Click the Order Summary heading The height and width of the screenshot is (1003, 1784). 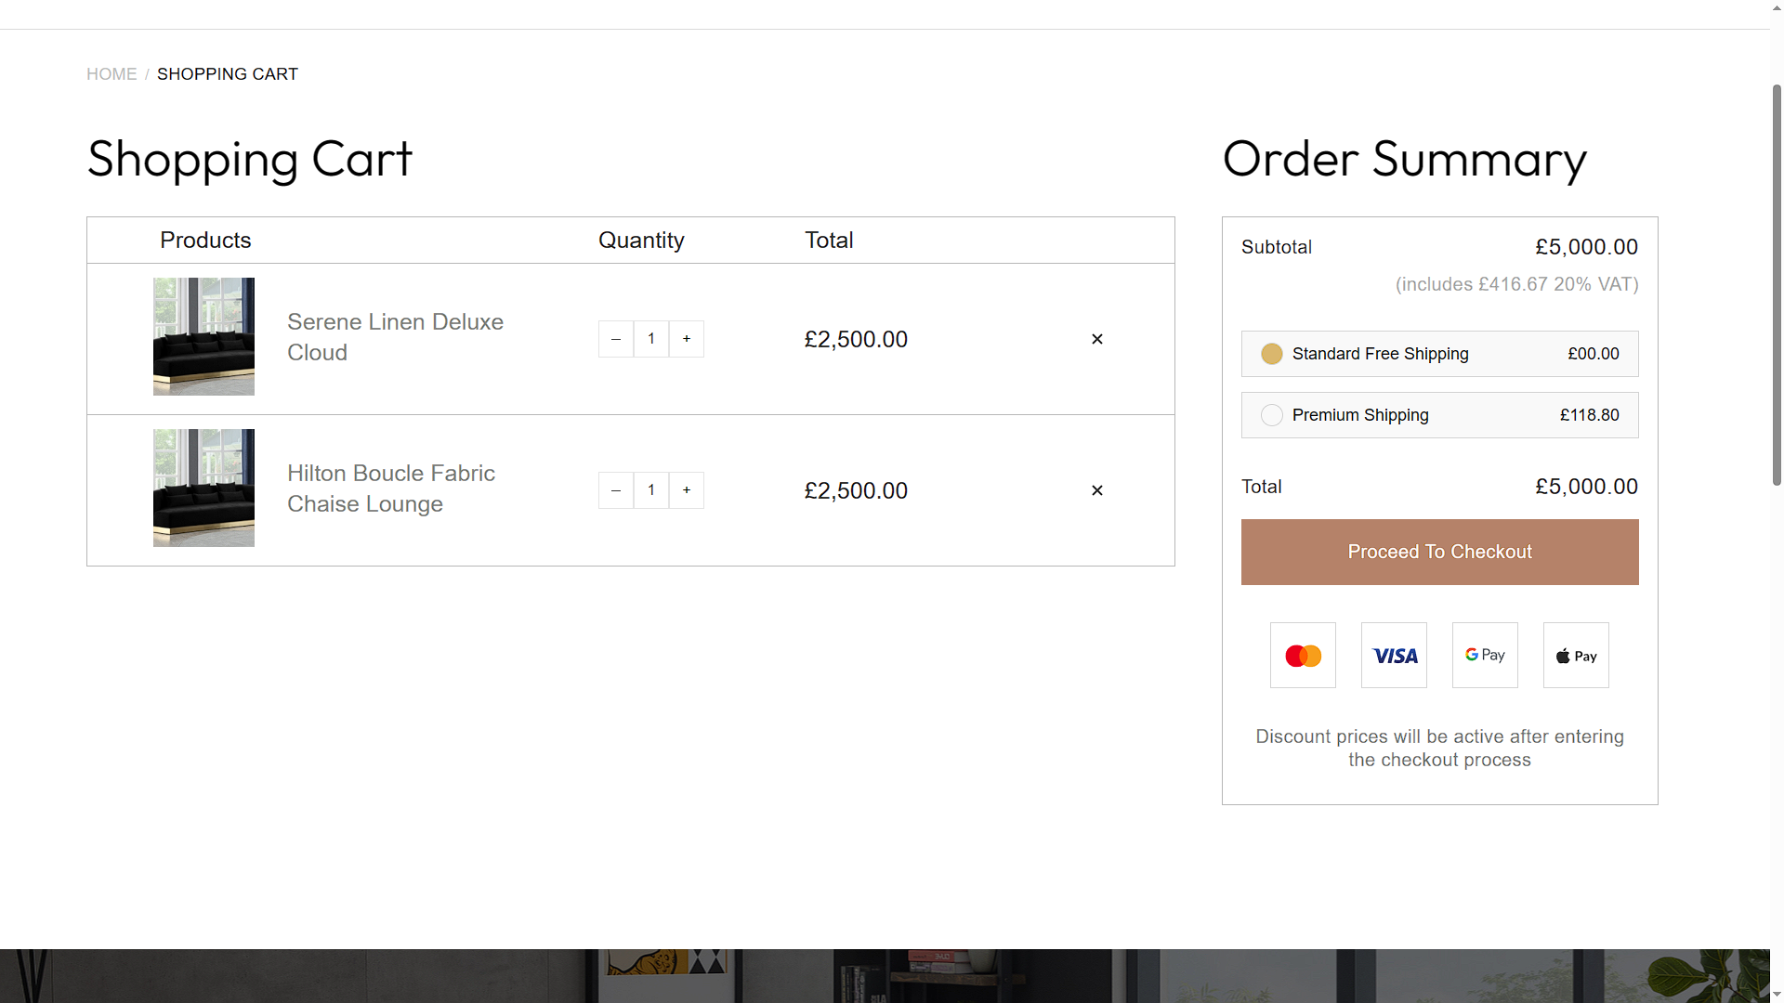(x=1404, y=158)
